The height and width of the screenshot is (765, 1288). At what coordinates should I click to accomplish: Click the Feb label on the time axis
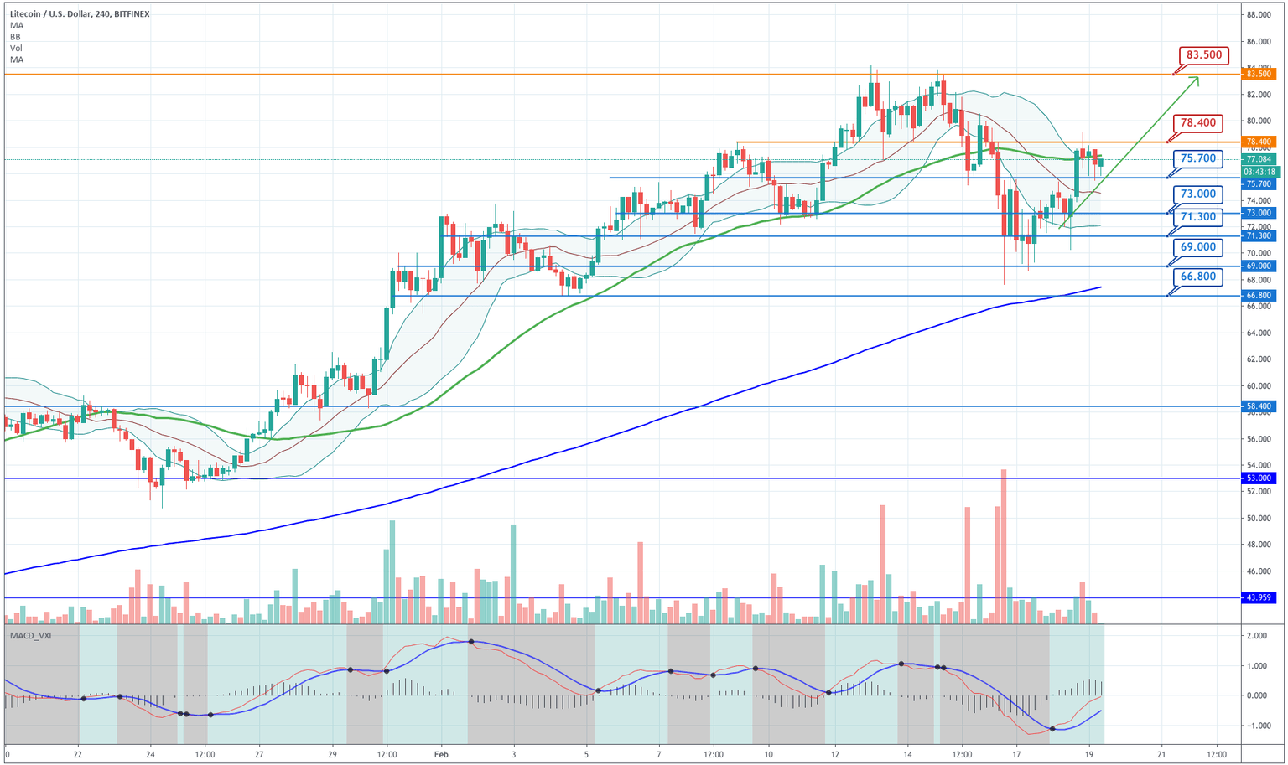tap(439, 754)
